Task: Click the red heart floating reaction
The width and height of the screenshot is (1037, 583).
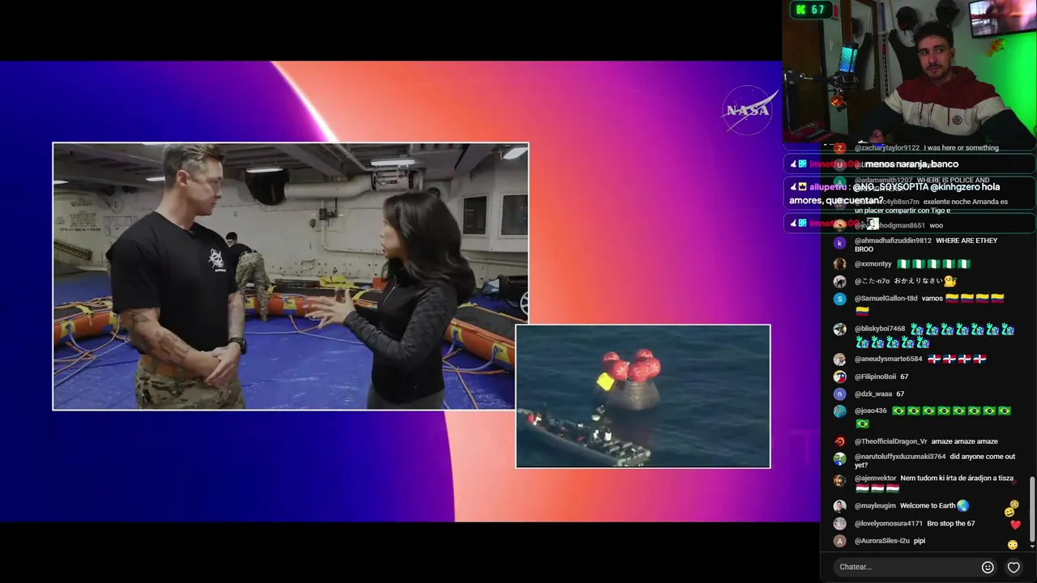Action: click(1015, 525)
